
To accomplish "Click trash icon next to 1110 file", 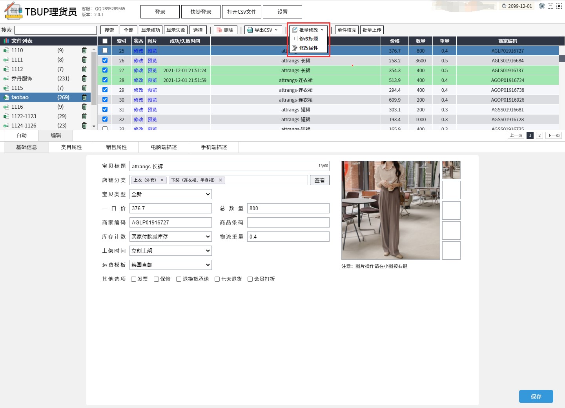I will 84,50.
